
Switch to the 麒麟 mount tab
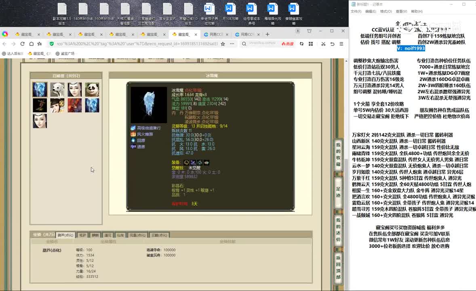coord(95,235)
